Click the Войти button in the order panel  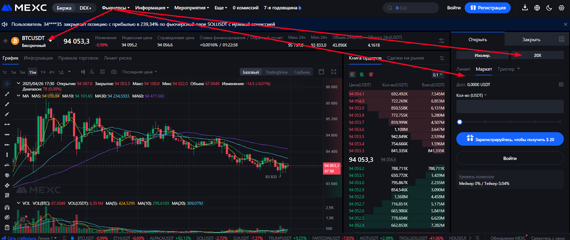click(510, 158)
